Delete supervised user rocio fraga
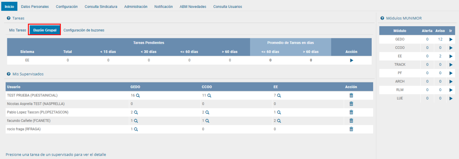 click(351, 129)
